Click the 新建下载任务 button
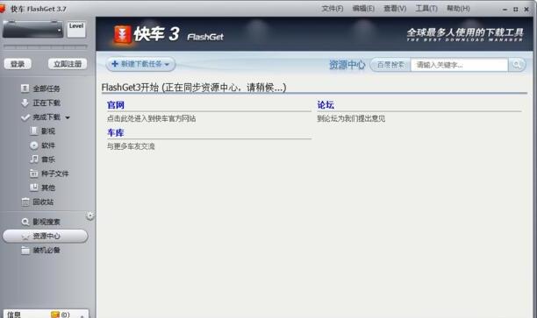 tap(140, 64)
